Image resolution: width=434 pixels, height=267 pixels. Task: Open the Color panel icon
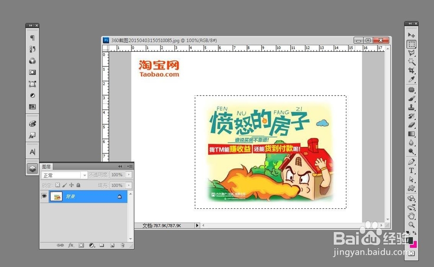point(33,61)
